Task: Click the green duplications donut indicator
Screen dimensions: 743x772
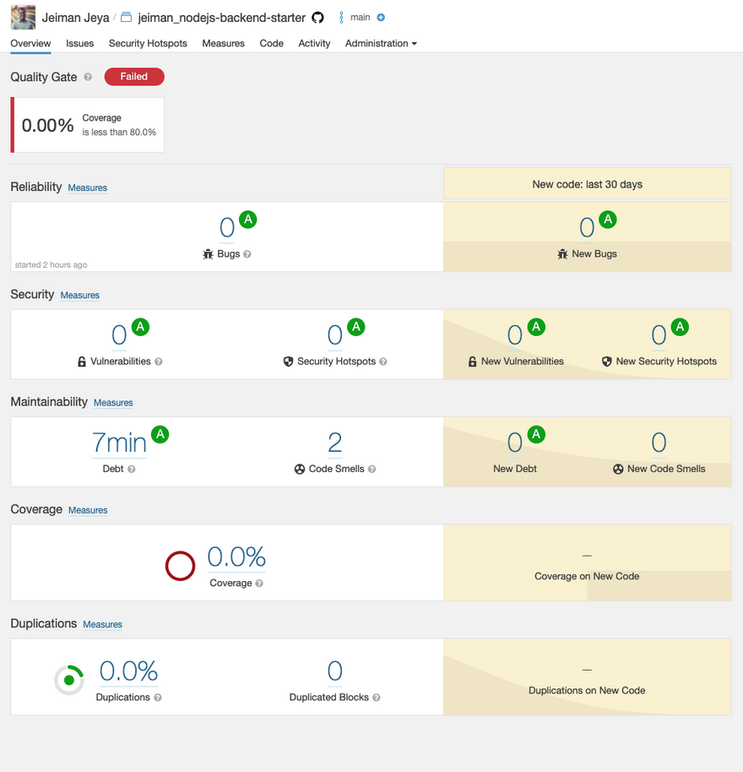Action: pos(69,680)
